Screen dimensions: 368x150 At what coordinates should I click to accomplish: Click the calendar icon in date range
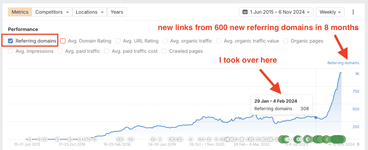point(245,12)
